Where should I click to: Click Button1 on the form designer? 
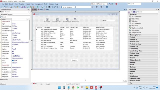click(74, 60)
